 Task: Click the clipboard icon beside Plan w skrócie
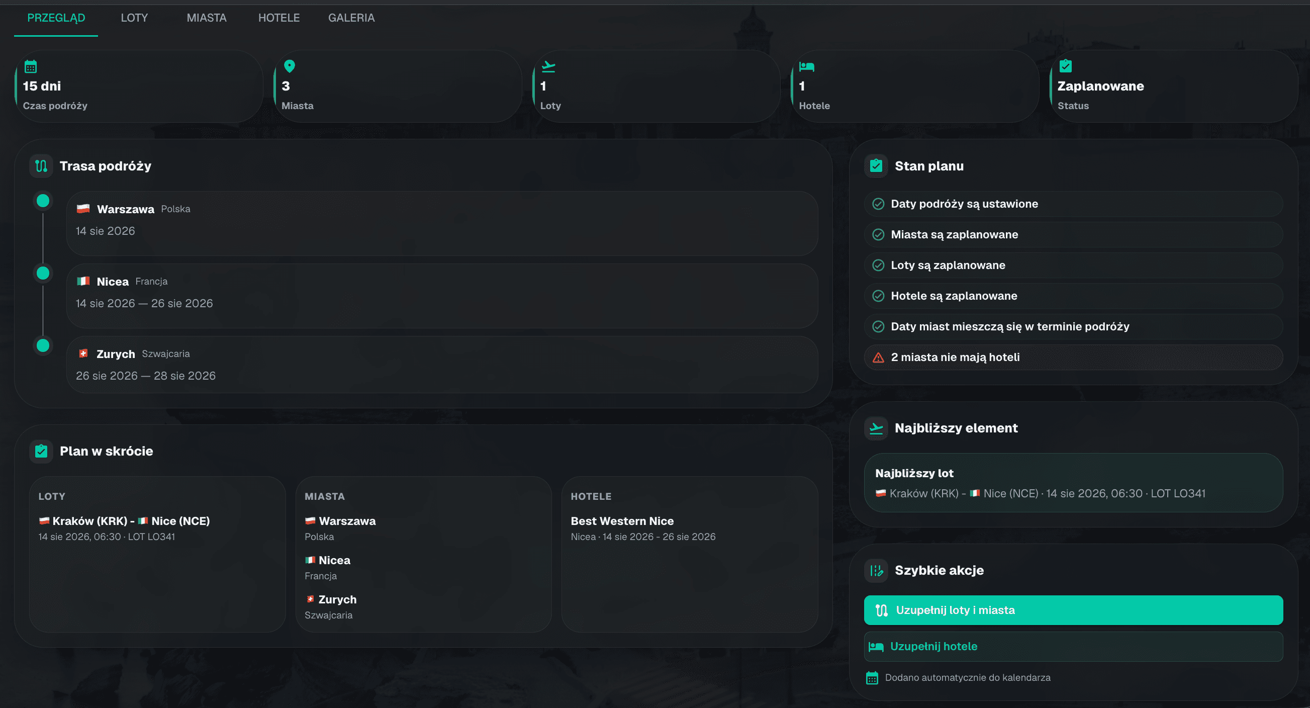click(41, 451)
